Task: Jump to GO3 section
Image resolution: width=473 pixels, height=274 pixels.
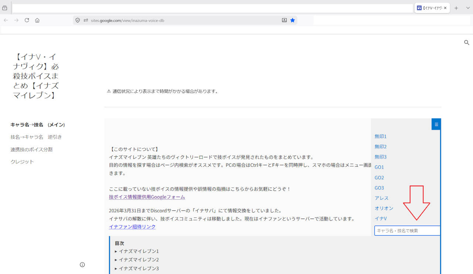Action: pos(379,188)
